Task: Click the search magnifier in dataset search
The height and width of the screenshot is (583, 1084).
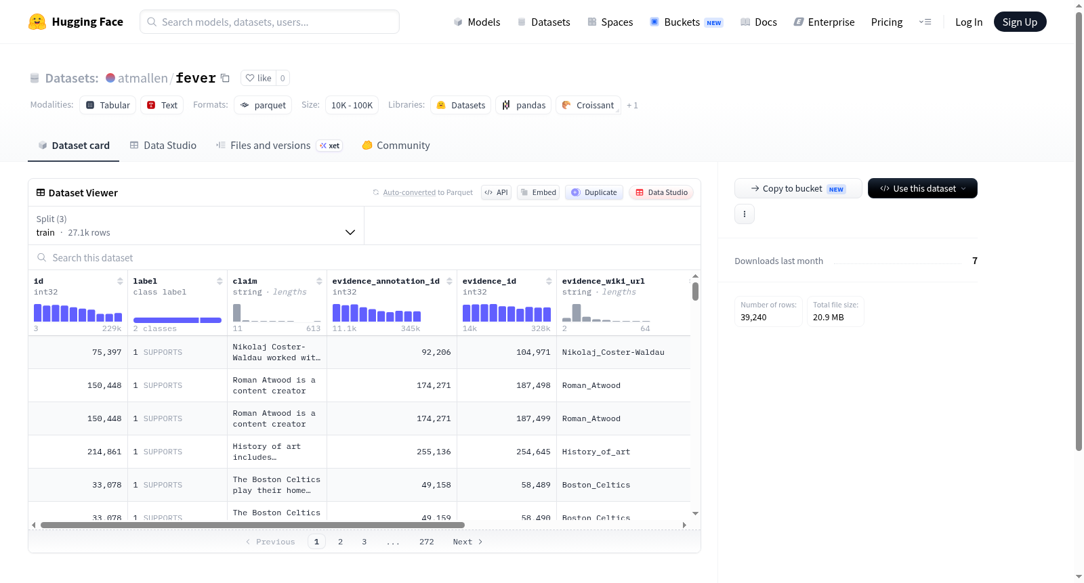Action: coord(42,258)
